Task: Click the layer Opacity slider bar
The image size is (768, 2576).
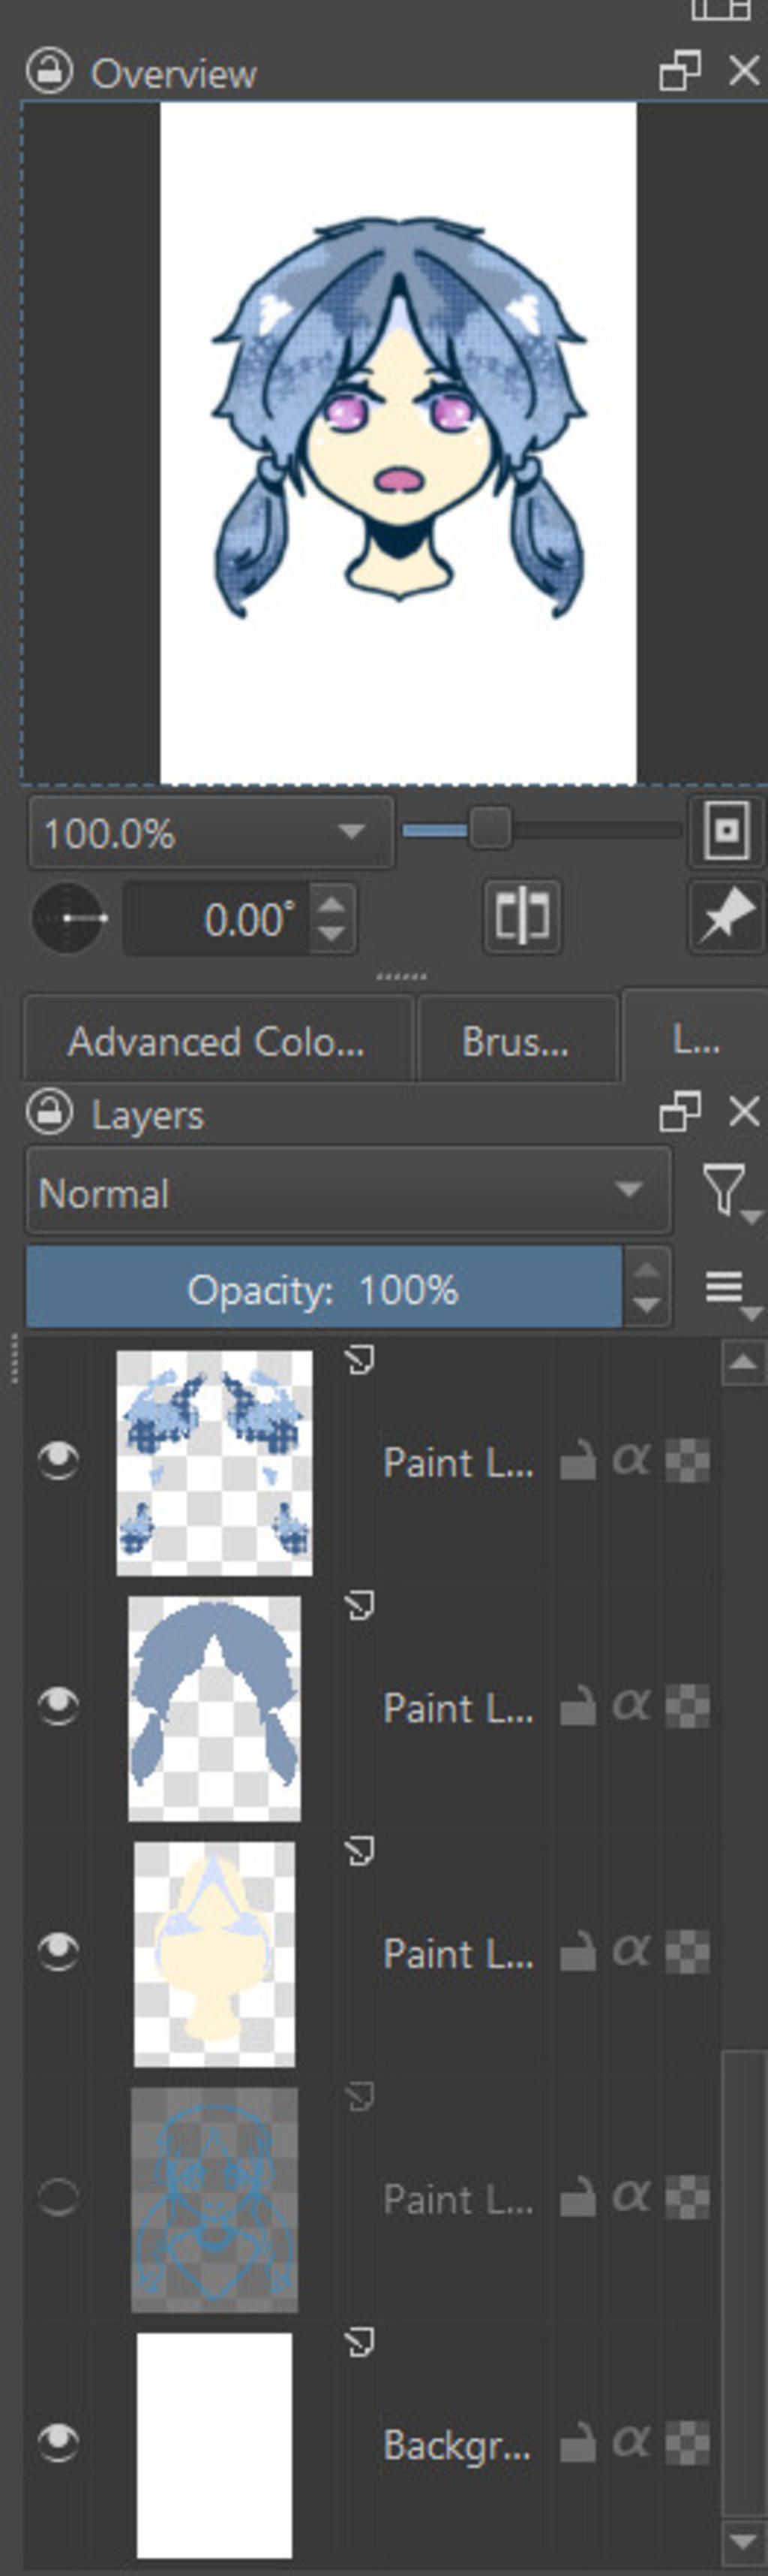Action: [x=322, y=1289]
